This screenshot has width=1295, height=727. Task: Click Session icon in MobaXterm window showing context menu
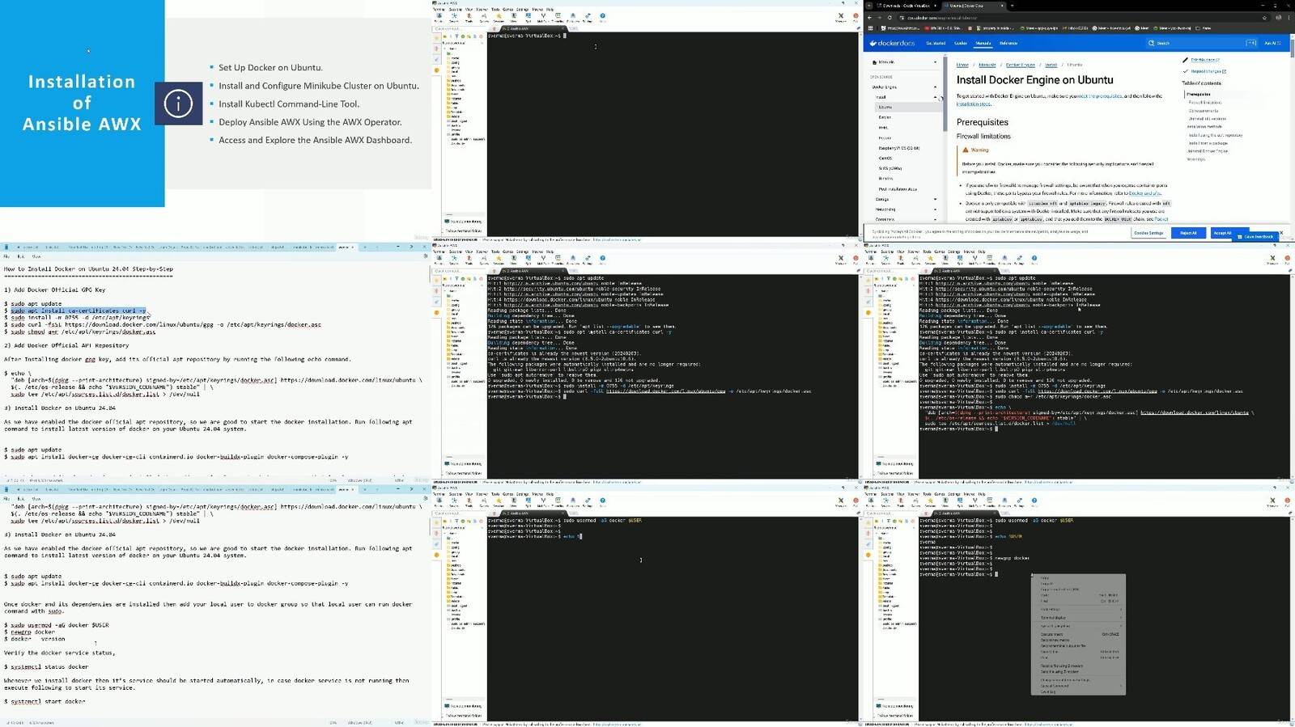[870, 501]
